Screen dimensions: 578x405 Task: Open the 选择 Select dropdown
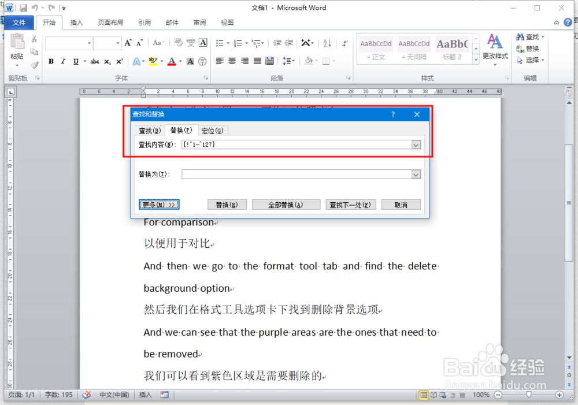(x=530, y=60)
